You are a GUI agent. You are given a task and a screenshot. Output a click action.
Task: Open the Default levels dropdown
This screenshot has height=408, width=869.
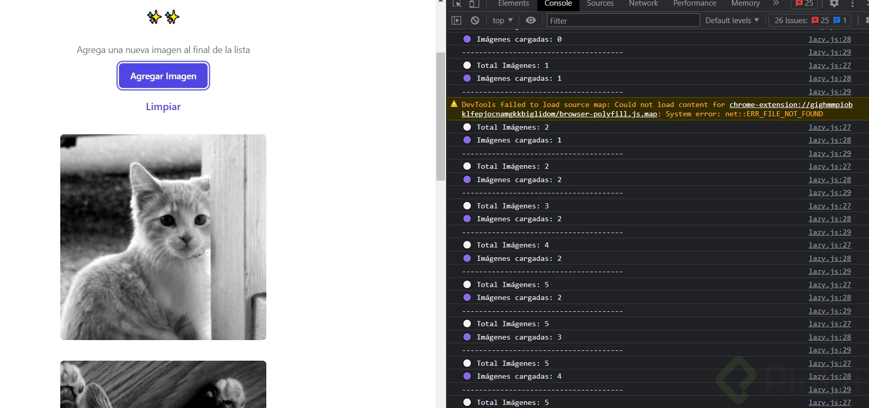[x=732, y=21]
